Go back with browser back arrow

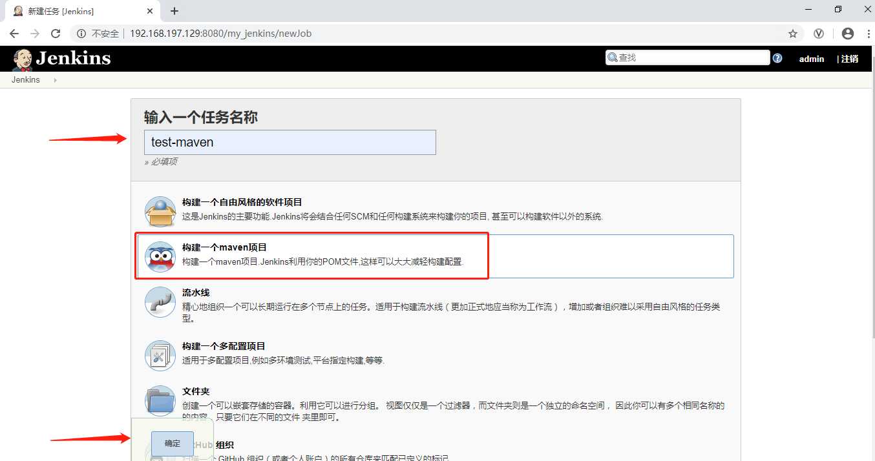(14, 34)
